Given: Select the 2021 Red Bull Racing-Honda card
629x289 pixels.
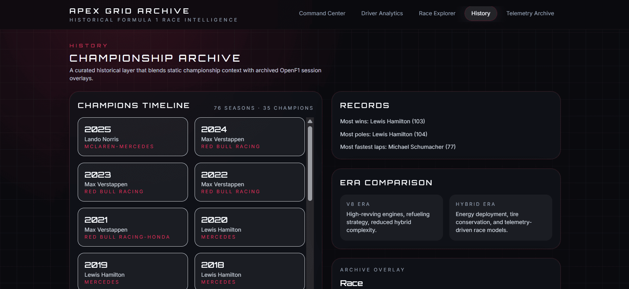Looking at the screenshot, I should [133, 227].
